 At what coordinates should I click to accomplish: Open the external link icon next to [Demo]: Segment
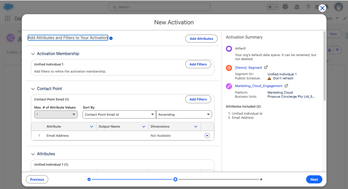coord(266,68)
